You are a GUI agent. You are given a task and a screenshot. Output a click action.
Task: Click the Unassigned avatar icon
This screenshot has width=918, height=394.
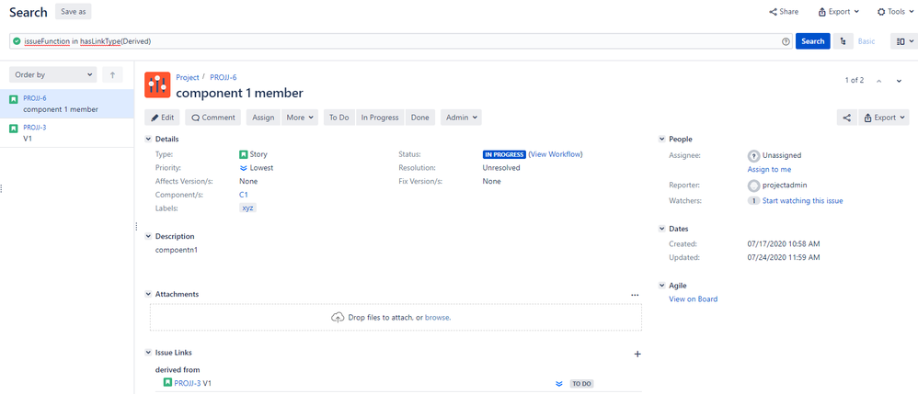pos(753,156)
